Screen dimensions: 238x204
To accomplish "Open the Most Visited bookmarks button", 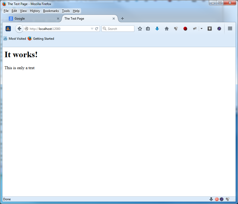I will pos(15,39).
